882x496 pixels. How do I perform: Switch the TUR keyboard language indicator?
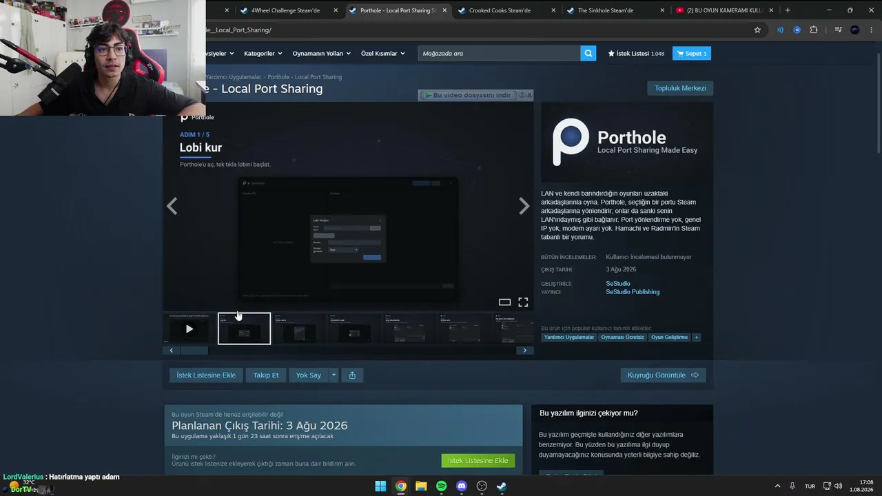click(x=810, y=486)
